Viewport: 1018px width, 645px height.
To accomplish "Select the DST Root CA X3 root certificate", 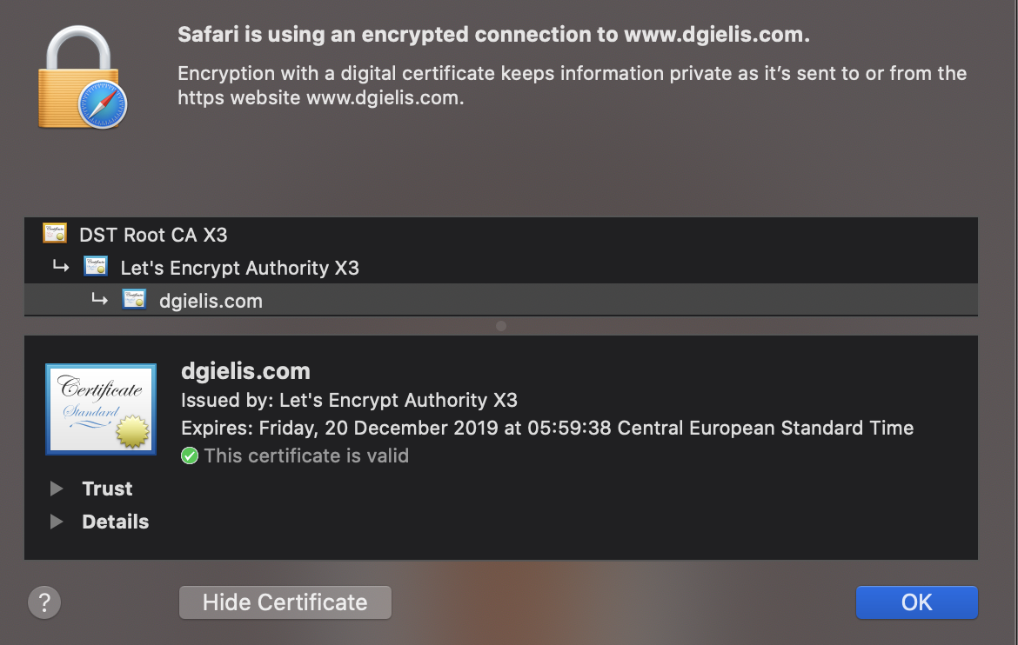I will 153,235.
